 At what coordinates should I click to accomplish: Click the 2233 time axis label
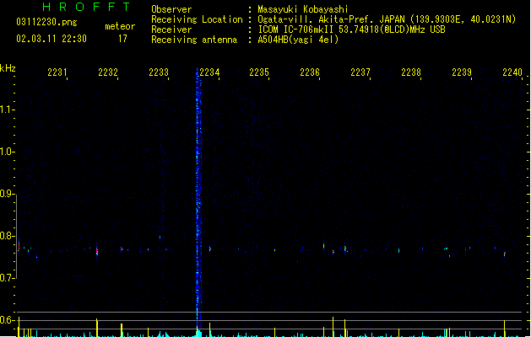pyautogui.click(x=159, y=72)
